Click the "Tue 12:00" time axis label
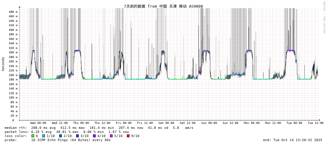The width and height of the screenshot is (327, 144). coord(316,123)
